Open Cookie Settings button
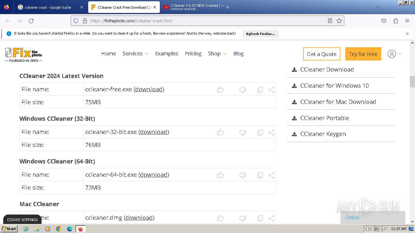 pyautogui.click(x=22, y=219)
